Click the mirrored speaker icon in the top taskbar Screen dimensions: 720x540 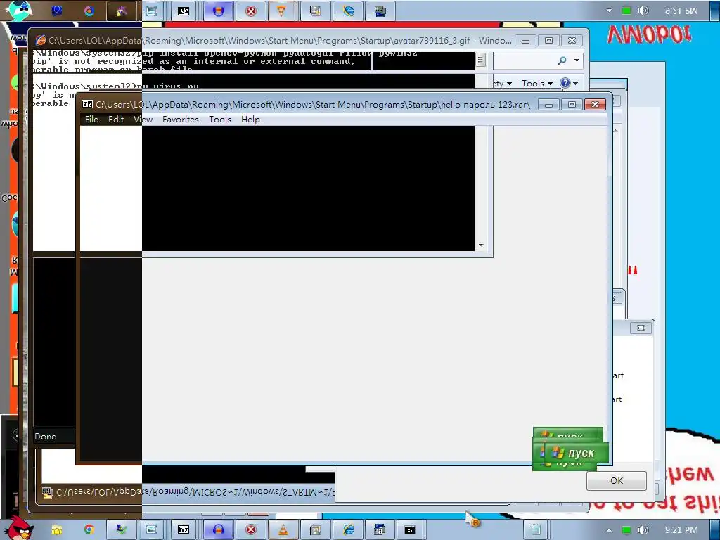point(643,11)
